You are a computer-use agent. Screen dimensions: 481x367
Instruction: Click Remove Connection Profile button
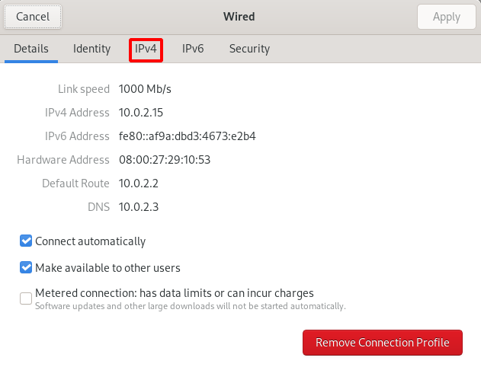(x=382, y=343)
